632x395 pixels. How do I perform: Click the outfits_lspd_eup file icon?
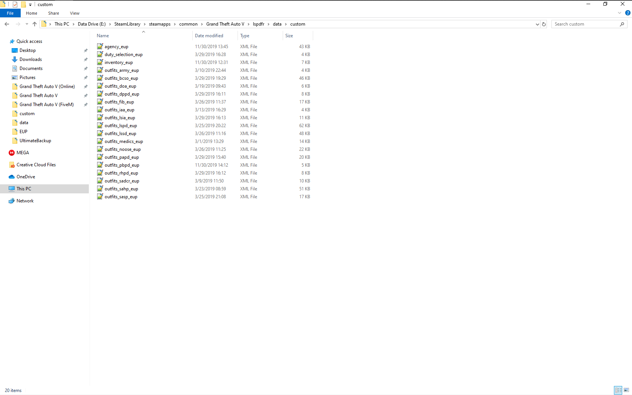(100, 125)
